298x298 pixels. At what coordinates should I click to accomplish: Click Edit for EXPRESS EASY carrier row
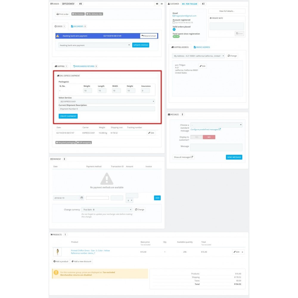(x=151, y=133)
